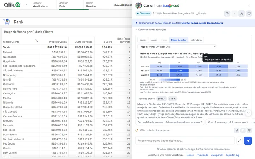Image resolution: width=255 pixels, height=159 pixels.
Task: Select larger font size A
Action: [242, 14]
